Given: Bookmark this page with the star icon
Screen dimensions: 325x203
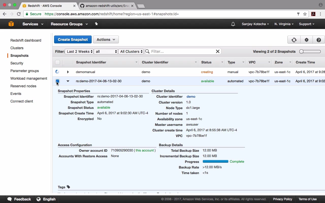Looking at the screenshot, I should click(305, 14).
